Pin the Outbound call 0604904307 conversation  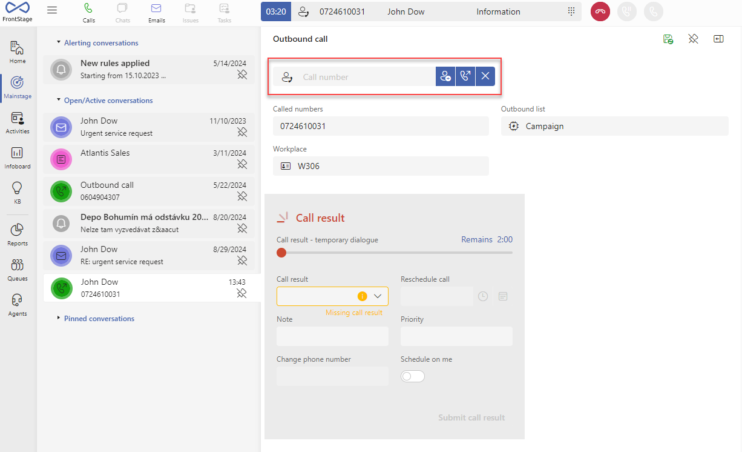242,196
